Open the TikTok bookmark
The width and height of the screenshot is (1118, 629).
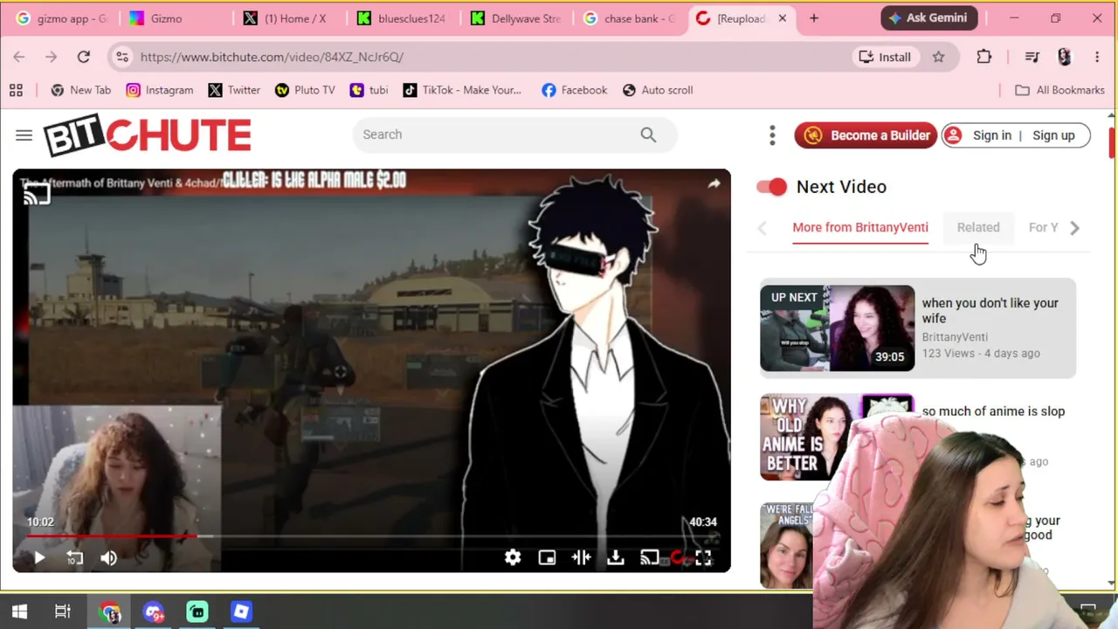tap(462, 90)
